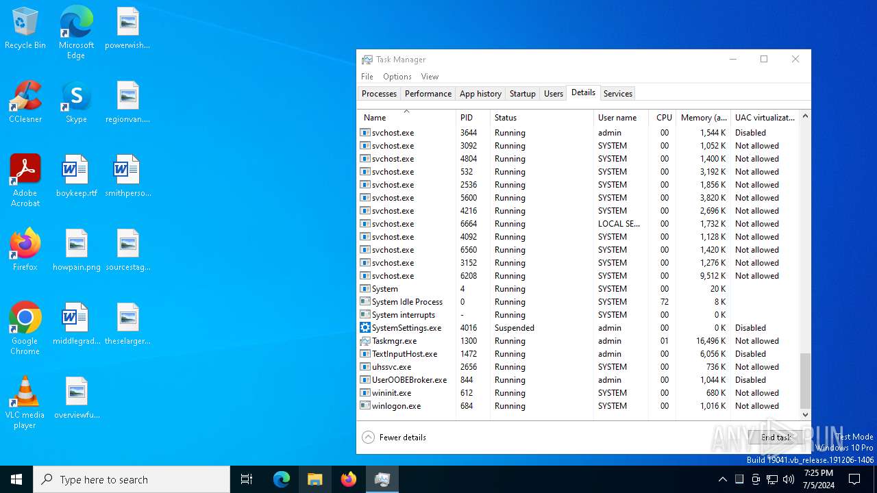Select the overviewfu image file icon
Viewport: 877px width, 493px height.
[76, 399]
